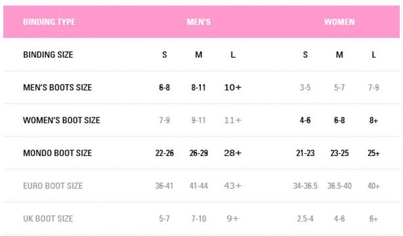Click the EURO BOOT SIZE label
403x236 pixels.
(53, 186)
